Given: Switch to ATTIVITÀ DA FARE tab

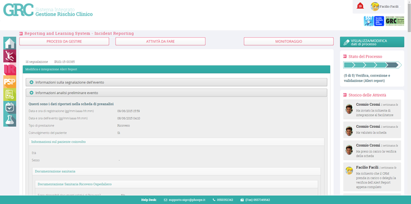Looking at the screenshot, I should (160, 42).
